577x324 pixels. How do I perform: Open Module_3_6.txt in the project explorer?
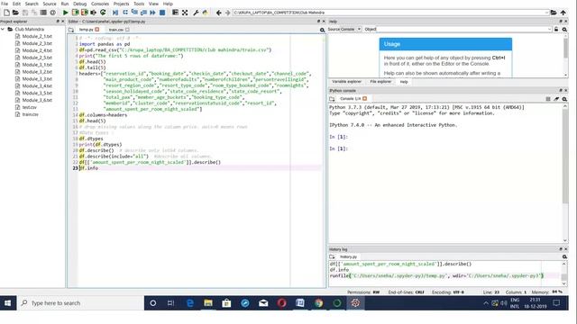37,100
